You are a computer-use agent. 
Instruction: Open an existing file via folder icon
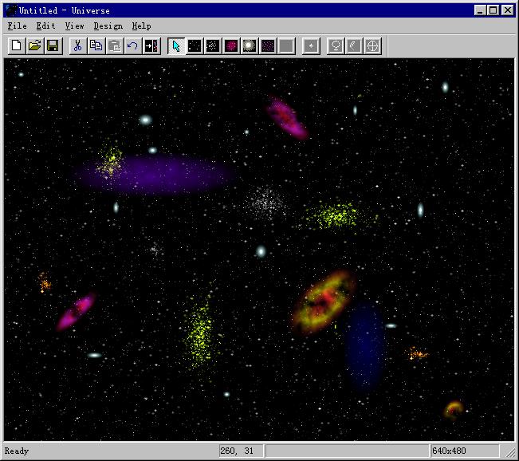click(x=35, y=45)
